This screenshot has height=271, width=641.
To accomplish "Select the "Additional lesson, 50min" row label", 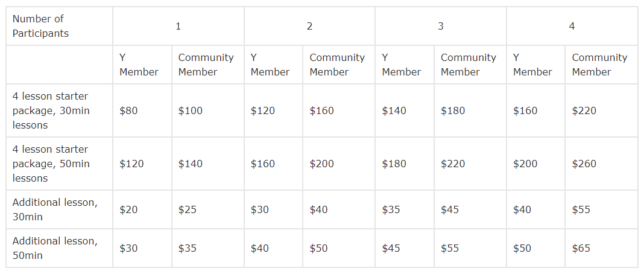I will pos(54,248).
